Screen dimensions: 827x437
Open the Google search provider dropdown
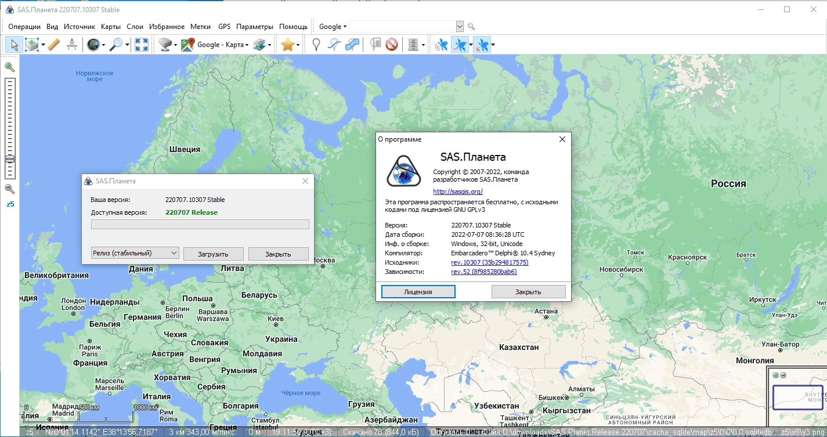point(333,27)
